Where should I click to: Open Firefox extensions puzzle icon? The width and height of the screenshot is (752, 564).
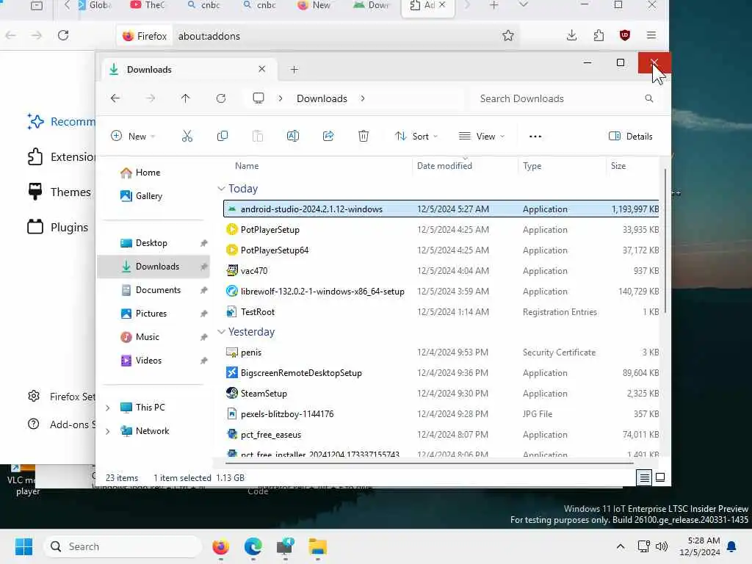coord(599,35)
